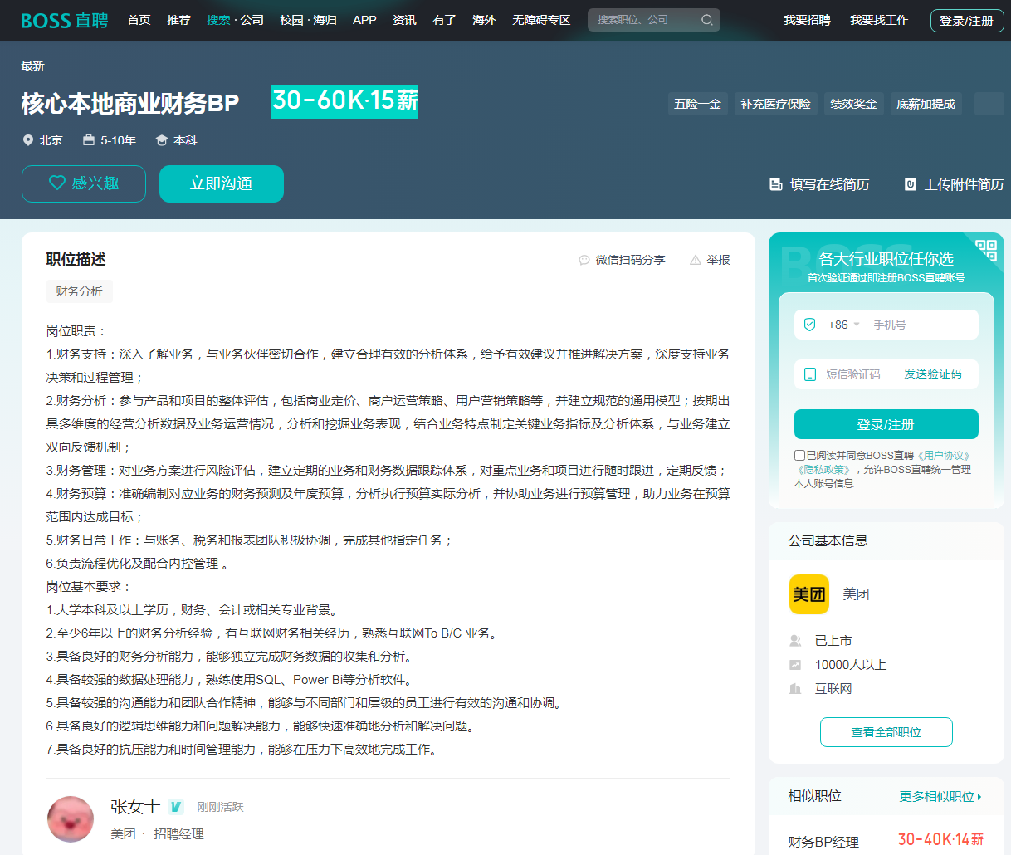Click the 立即沟通 button
The width and height of the screenshot is (1011, 855).
(x=222, y=183)
